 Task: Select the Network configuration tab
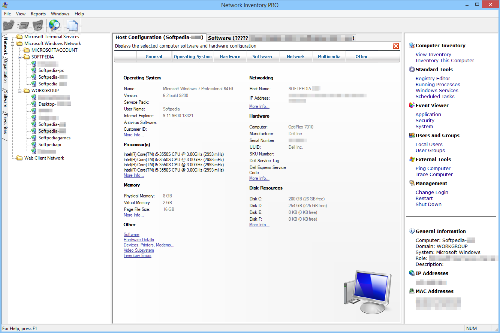tap(296, 57)
